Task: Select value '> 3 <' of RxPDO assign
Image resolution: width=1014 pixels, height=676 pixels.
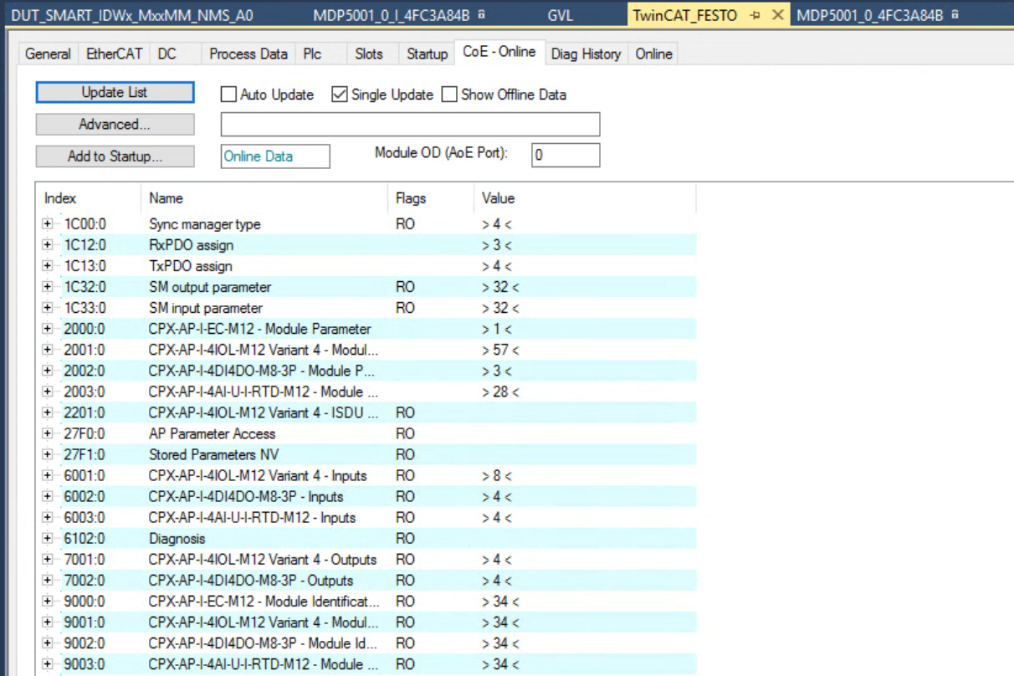Action: pyautogui.click(x=497, y=245)
